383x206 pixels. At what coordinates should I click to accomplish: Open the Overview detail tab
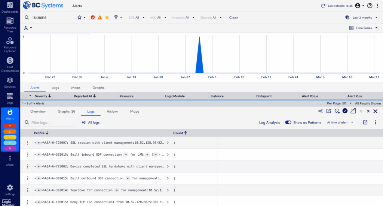(38, 112)
